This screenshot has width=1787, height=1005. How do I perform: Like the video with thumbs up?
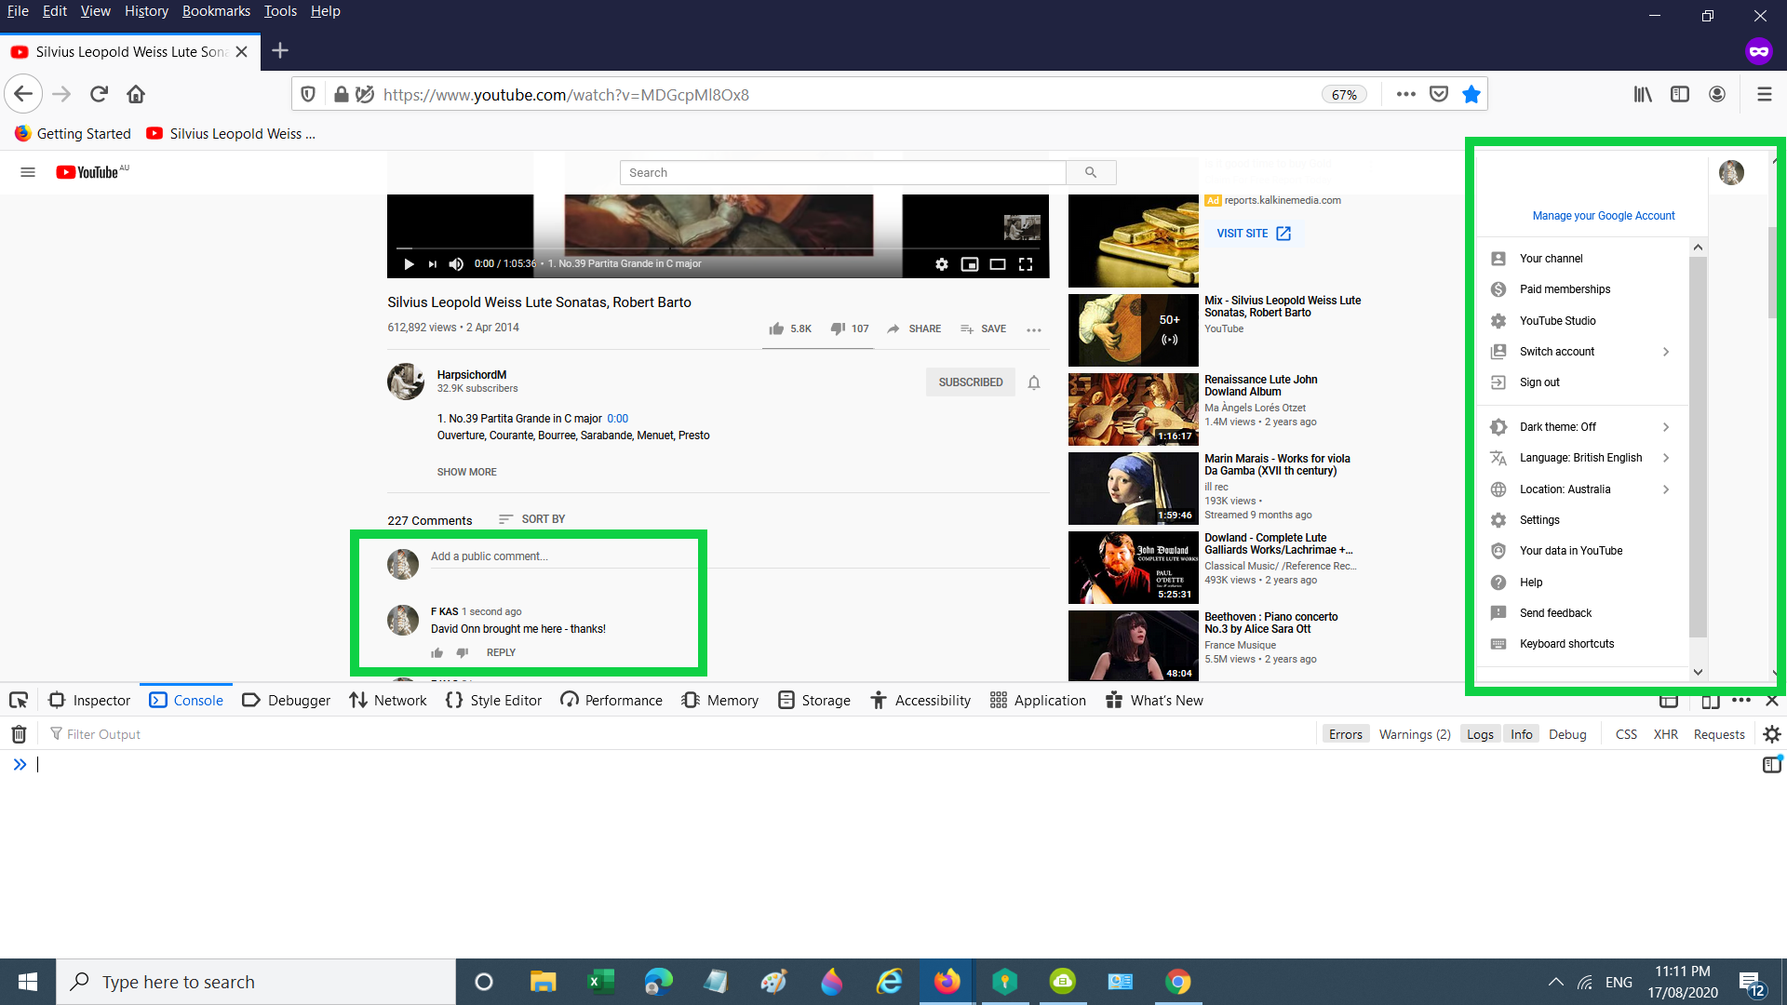click(x=776, y=328)
